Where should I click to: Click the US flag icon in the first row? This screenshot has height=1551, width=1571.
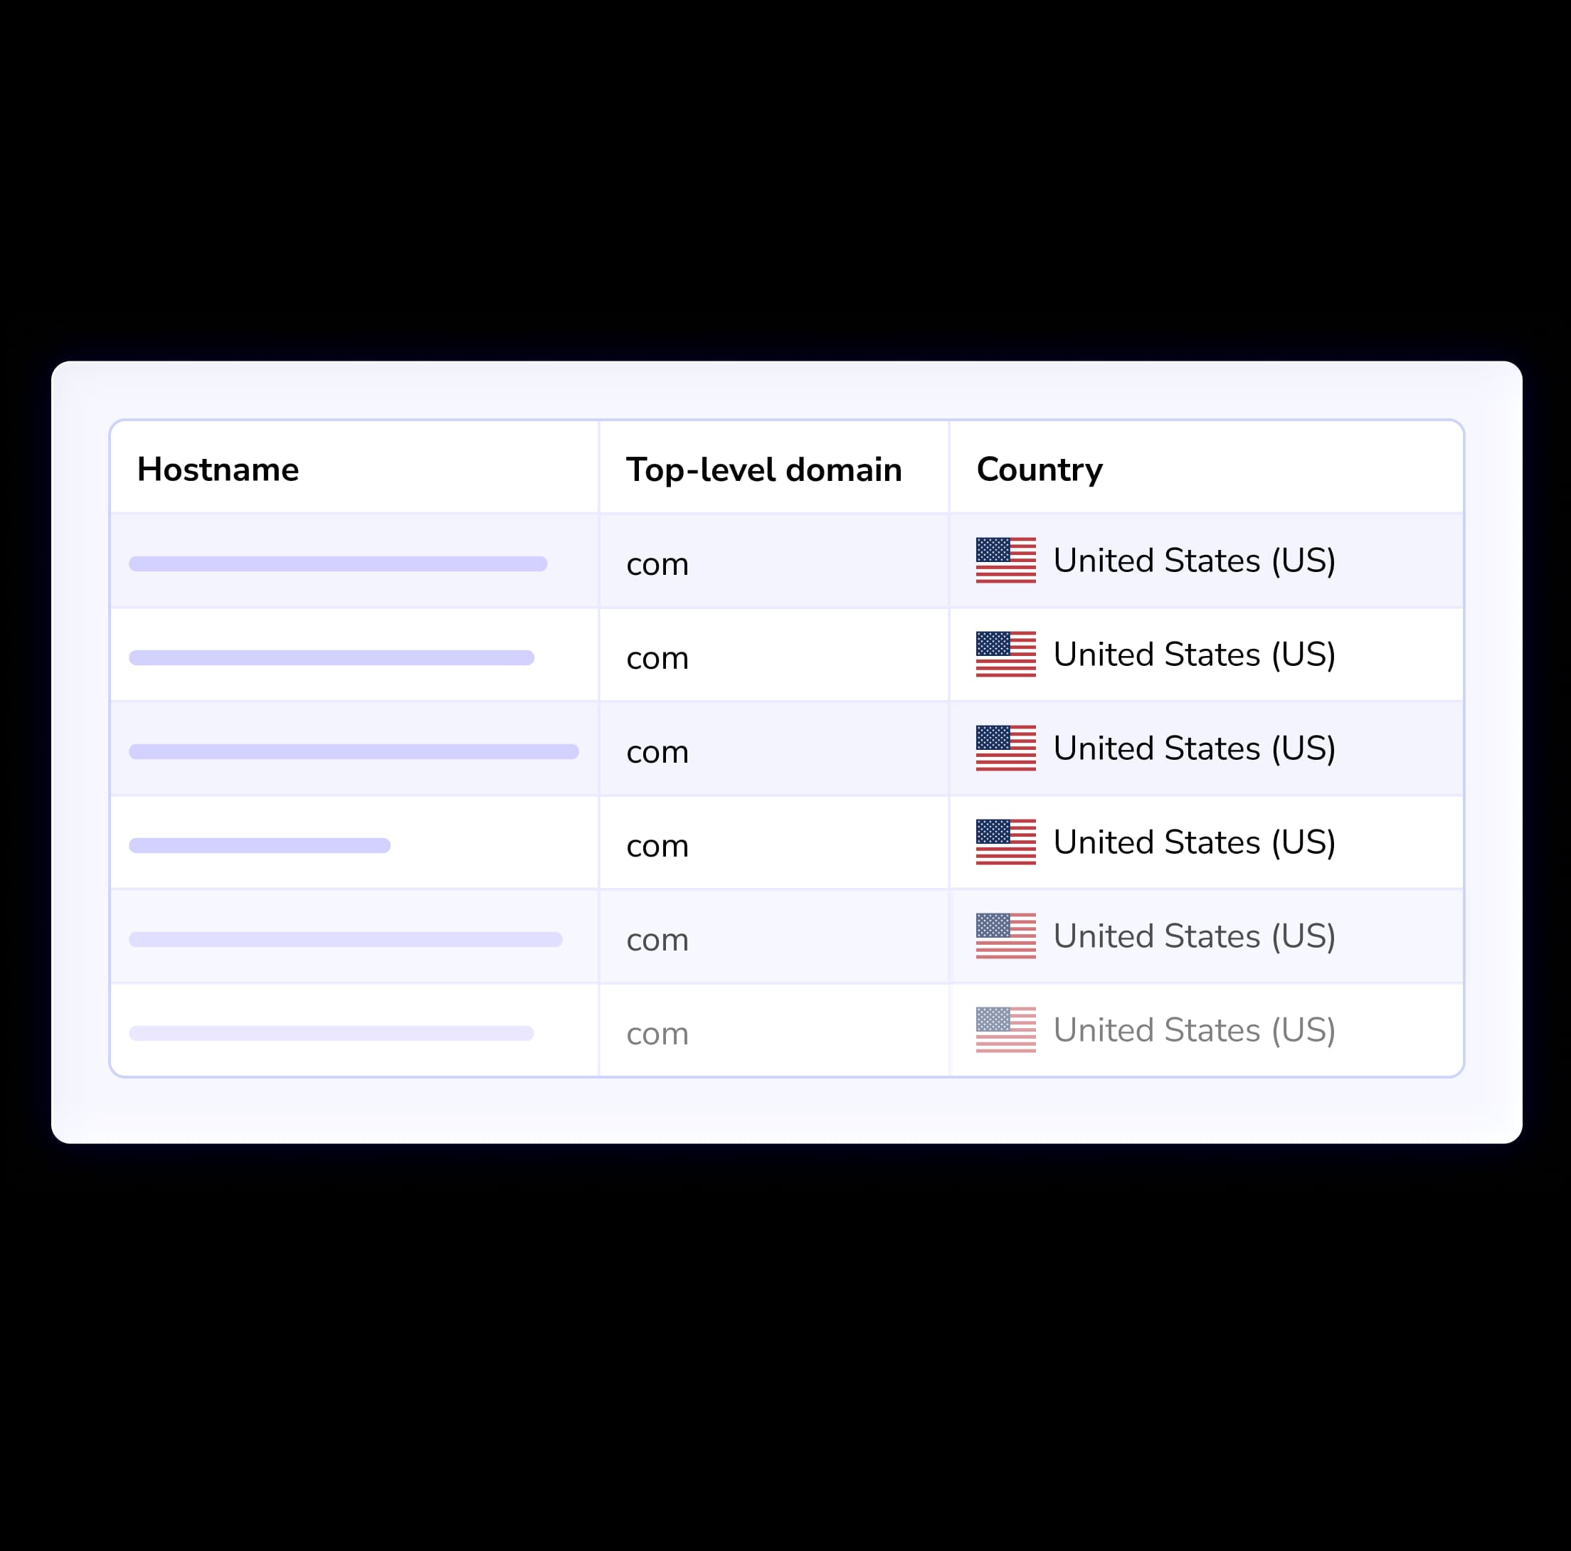tap(1004, 561)
